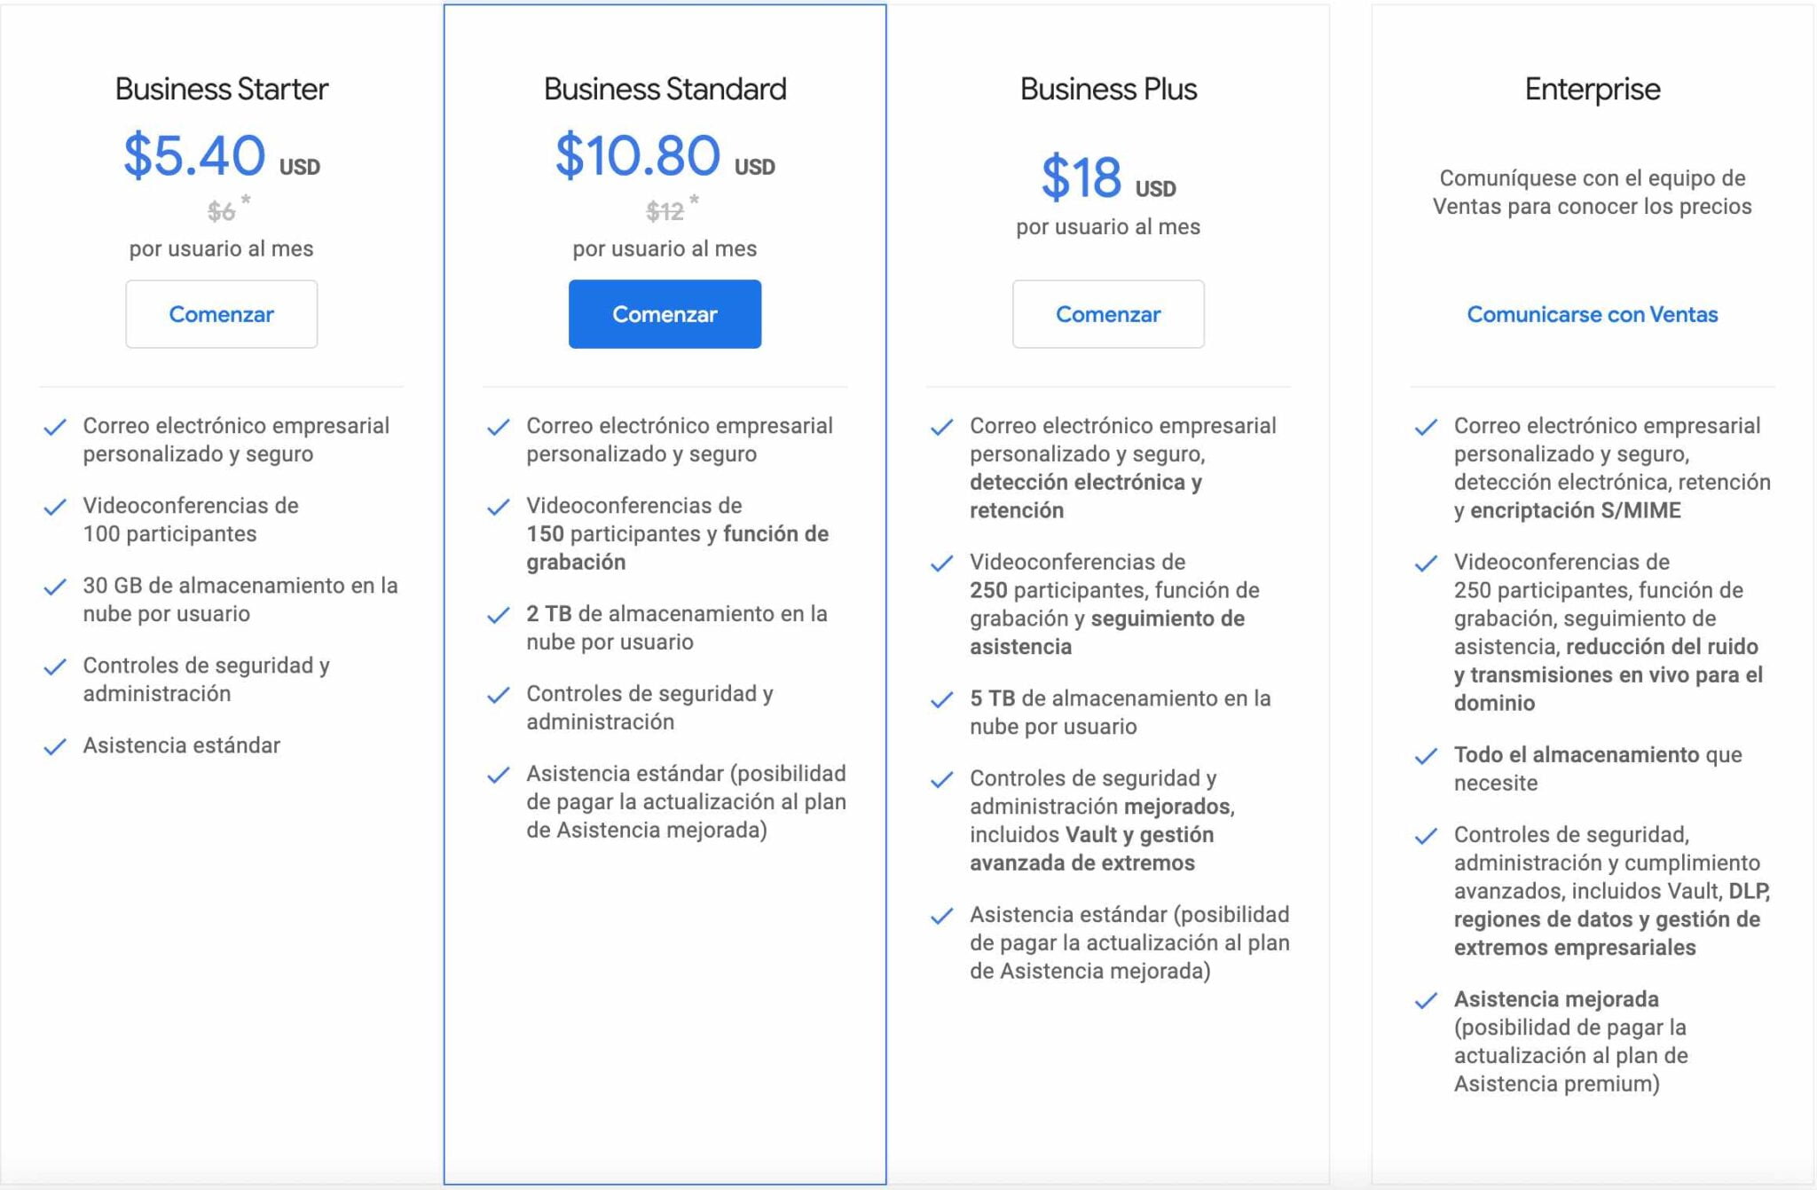Click the checkmark next to encriptación S/MIME feature

(x=1427, y=427)
